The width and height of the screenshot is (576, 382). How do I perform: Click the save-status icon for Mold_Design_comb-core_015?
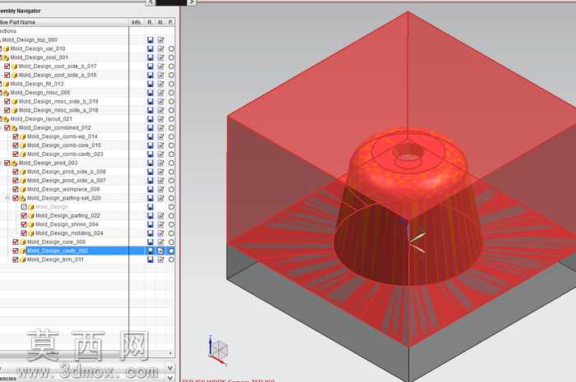(151, 145)
